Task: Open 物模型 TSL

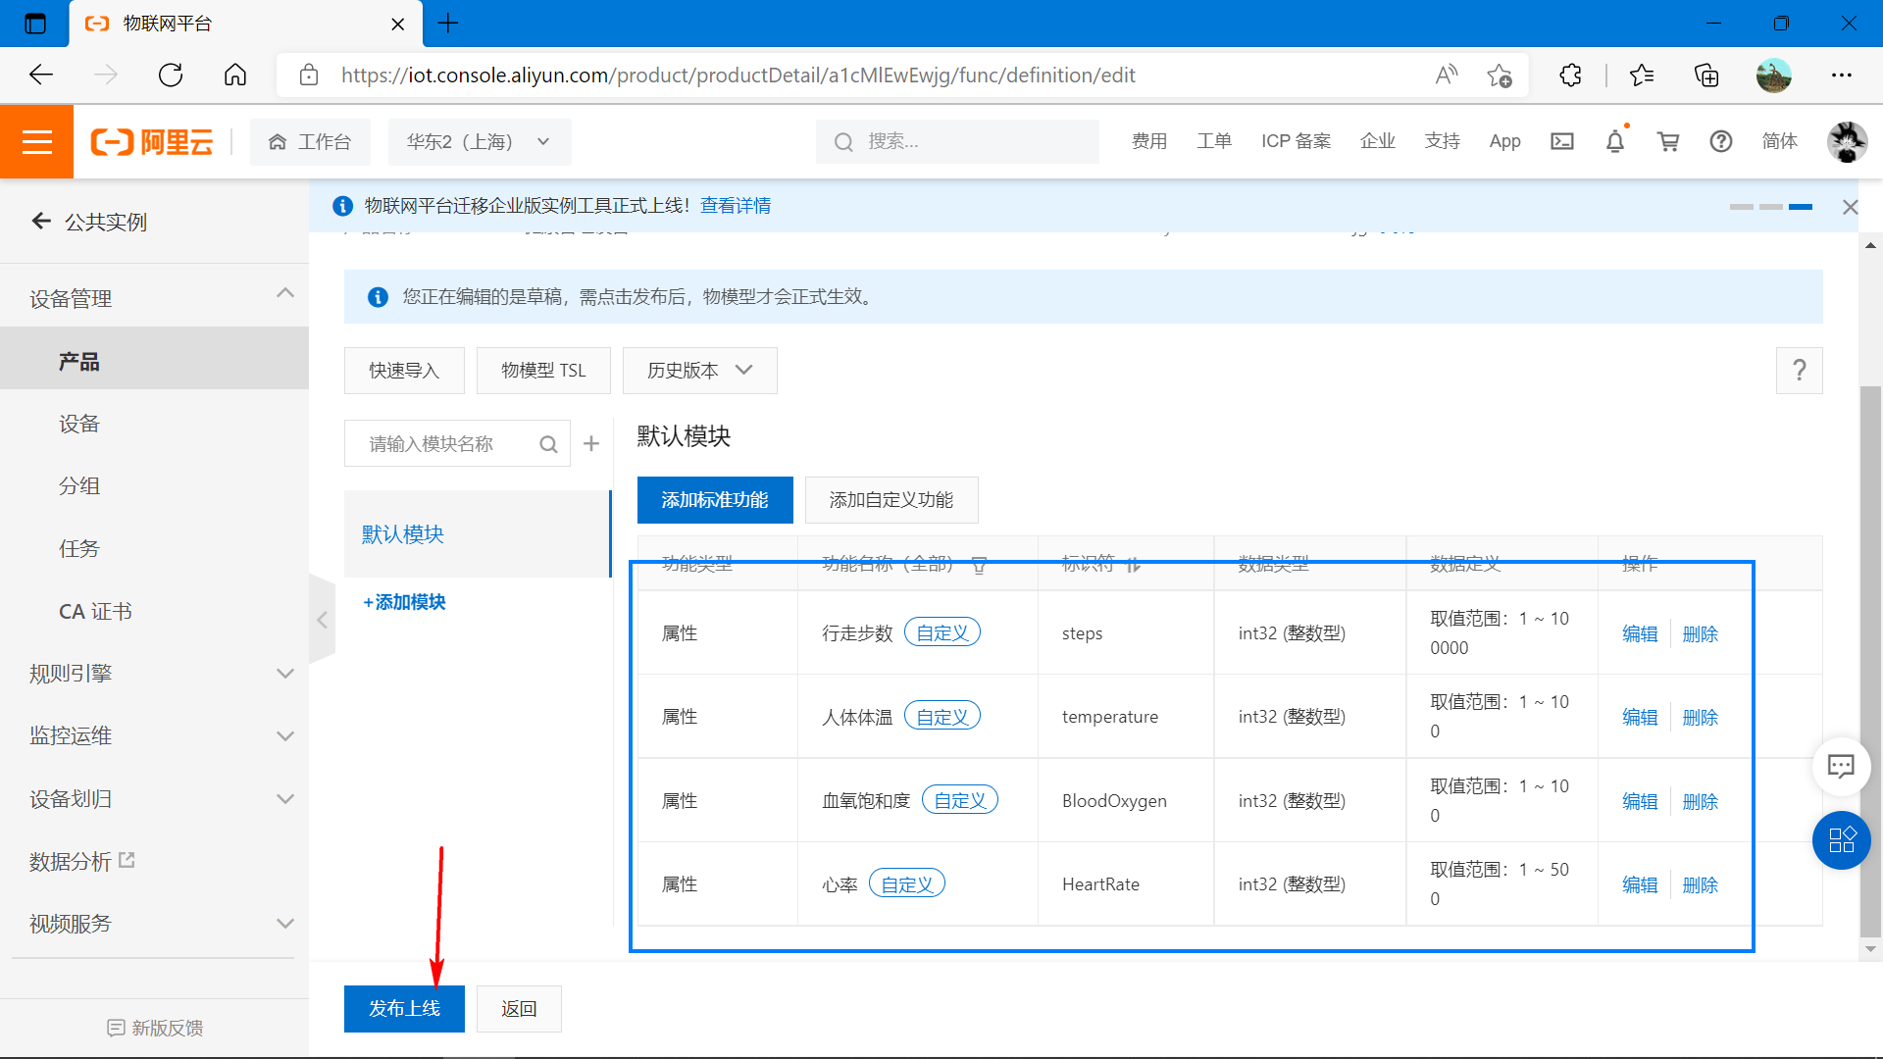Action: pyautogui.click(x=543, y=371)
